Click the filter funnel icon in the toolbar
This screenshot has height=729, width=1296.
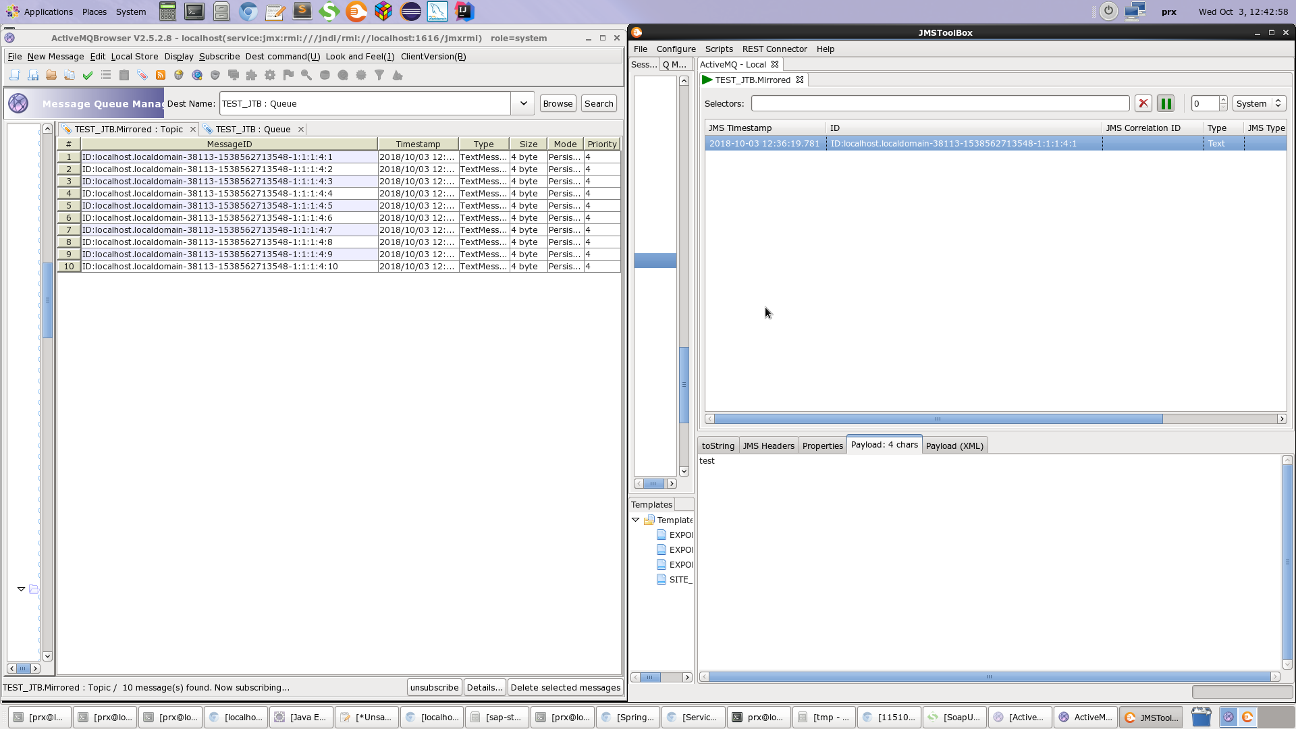(379, 75)
